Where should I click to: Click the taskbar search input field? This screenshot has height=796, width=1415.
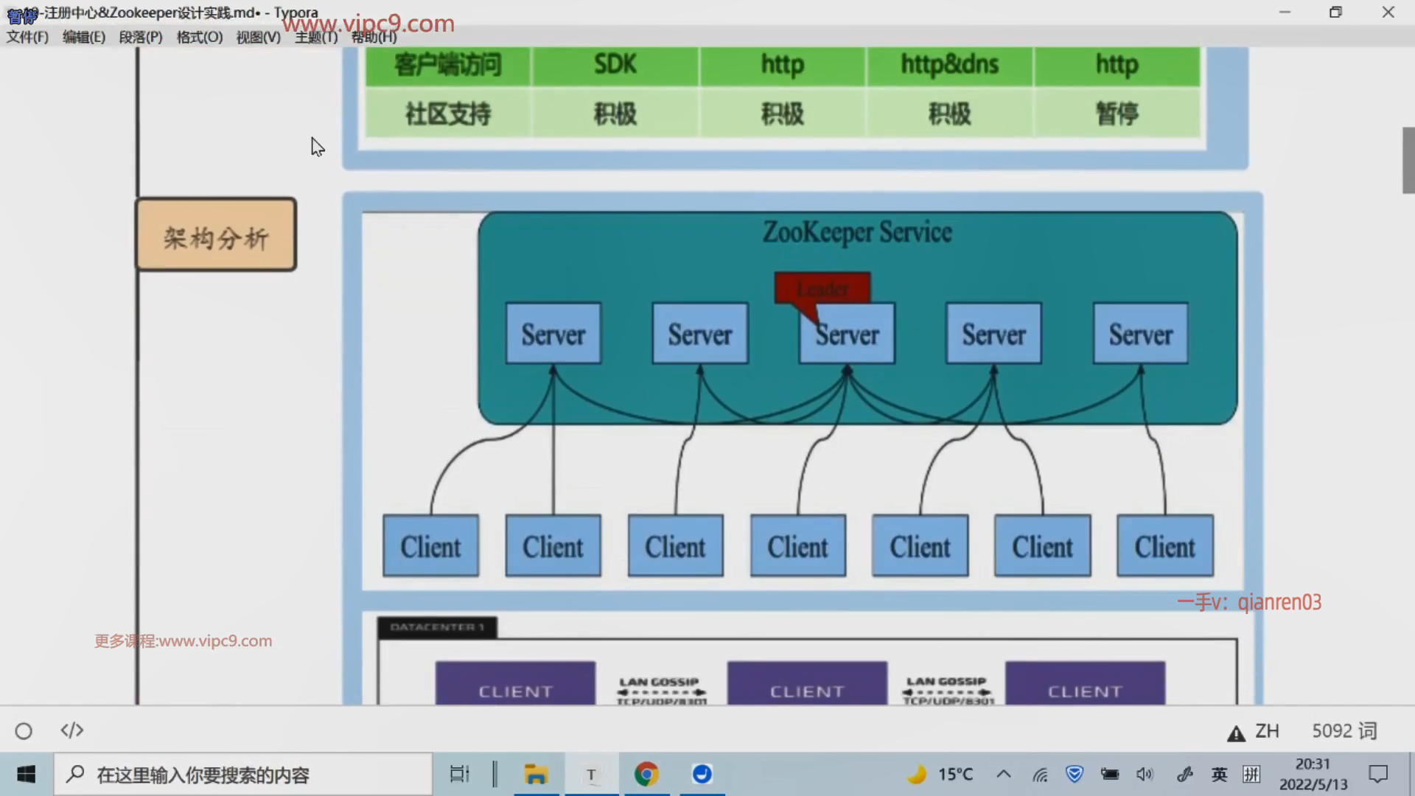pos(243,774)
